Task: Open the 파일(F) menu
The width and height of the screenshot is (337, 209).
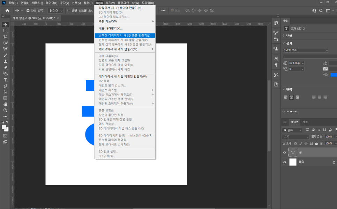Action: [13, 3]
